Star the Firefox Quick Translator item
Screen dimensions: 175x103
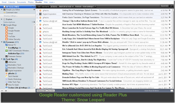37,17
